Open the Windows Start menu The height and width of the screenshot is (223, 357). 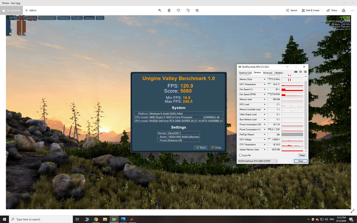point(4,219)
